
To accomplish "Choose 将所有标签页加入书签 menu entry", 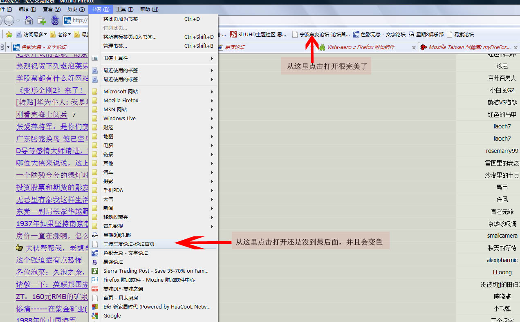I will point(153,37).
